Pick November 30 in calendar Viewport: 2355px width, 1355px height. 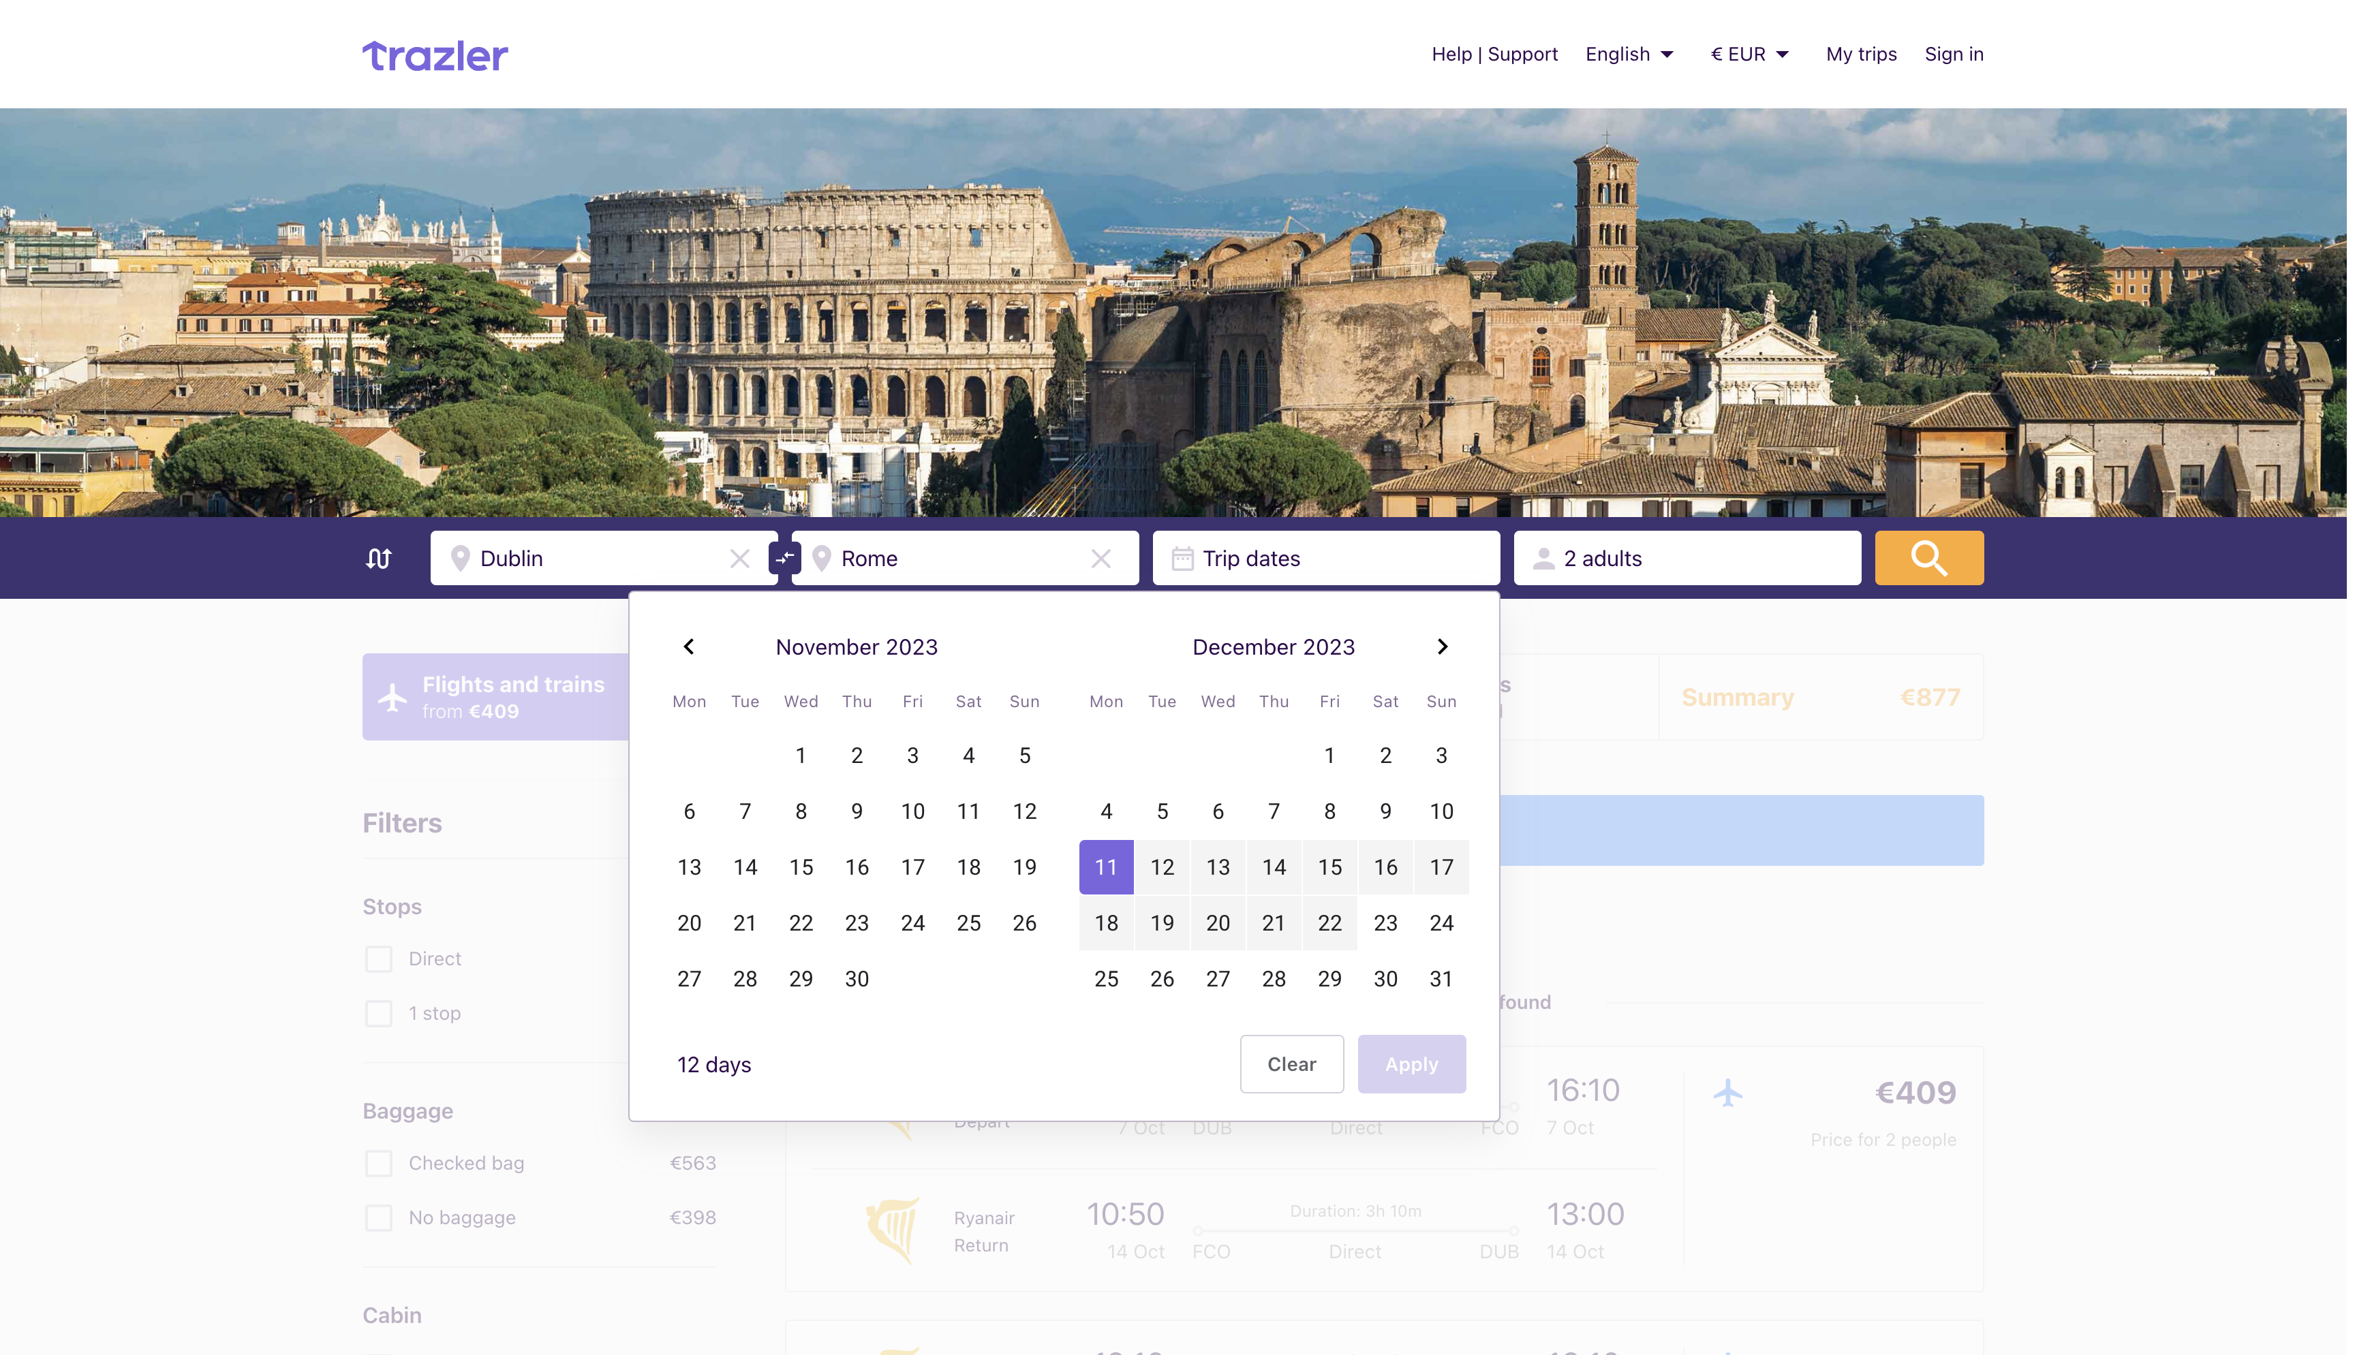click(x=857, y=979)
